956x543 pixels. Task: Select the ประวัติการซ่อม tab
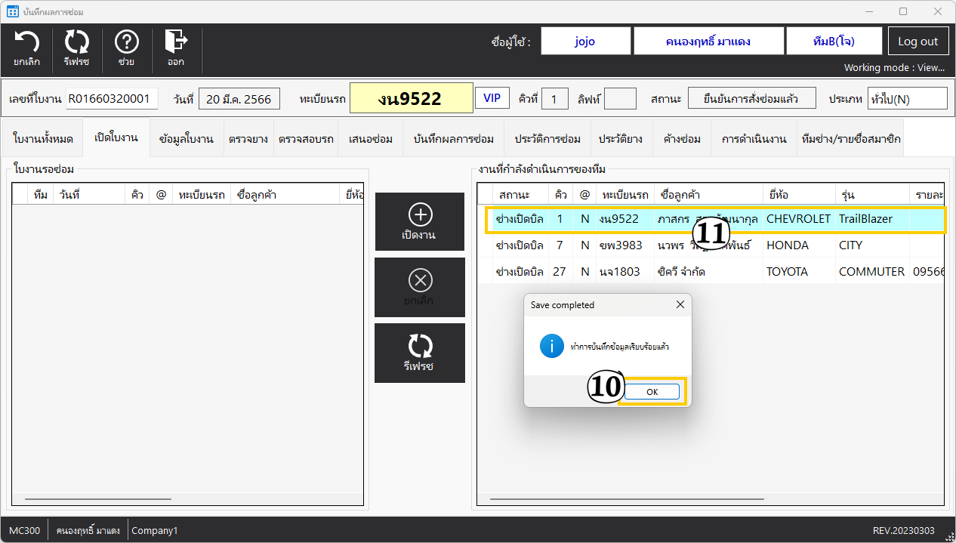coord(547,139)
